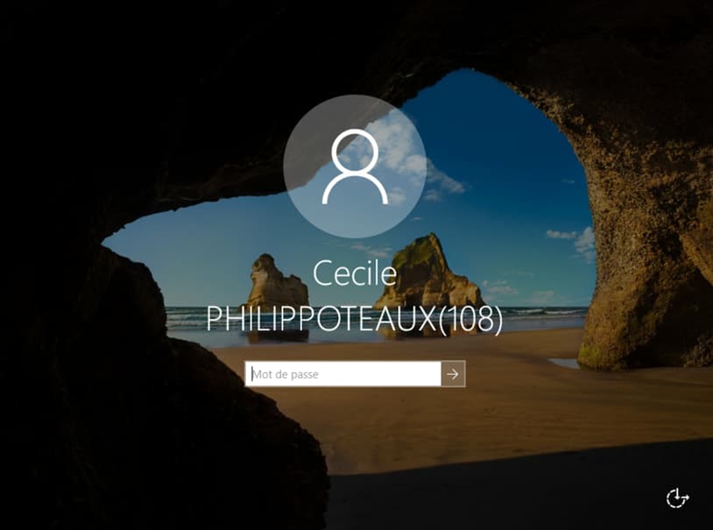Focus the Mot de passe input field
The width and height of the screenshot is (713, 530).
pyautogui.click(x=342, y=374)
